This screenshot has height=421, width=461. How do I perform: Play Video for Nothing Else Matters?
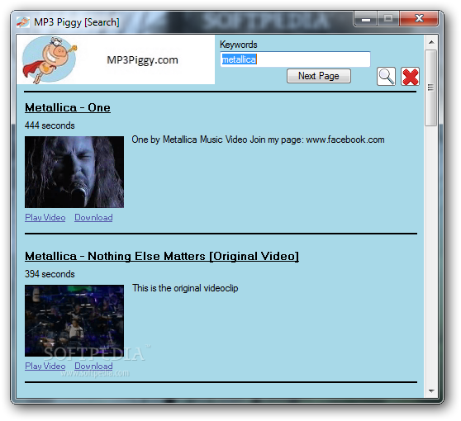point(45,366)
